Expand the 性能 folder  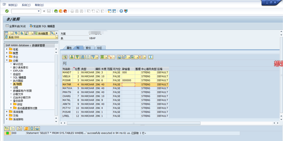coord(7,49)
